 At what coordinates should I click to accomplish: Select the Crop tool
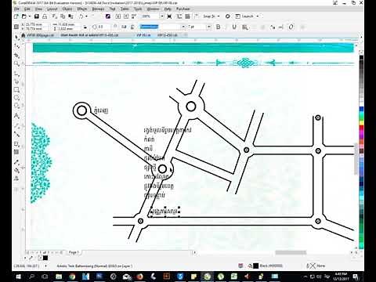click(16, 56)
